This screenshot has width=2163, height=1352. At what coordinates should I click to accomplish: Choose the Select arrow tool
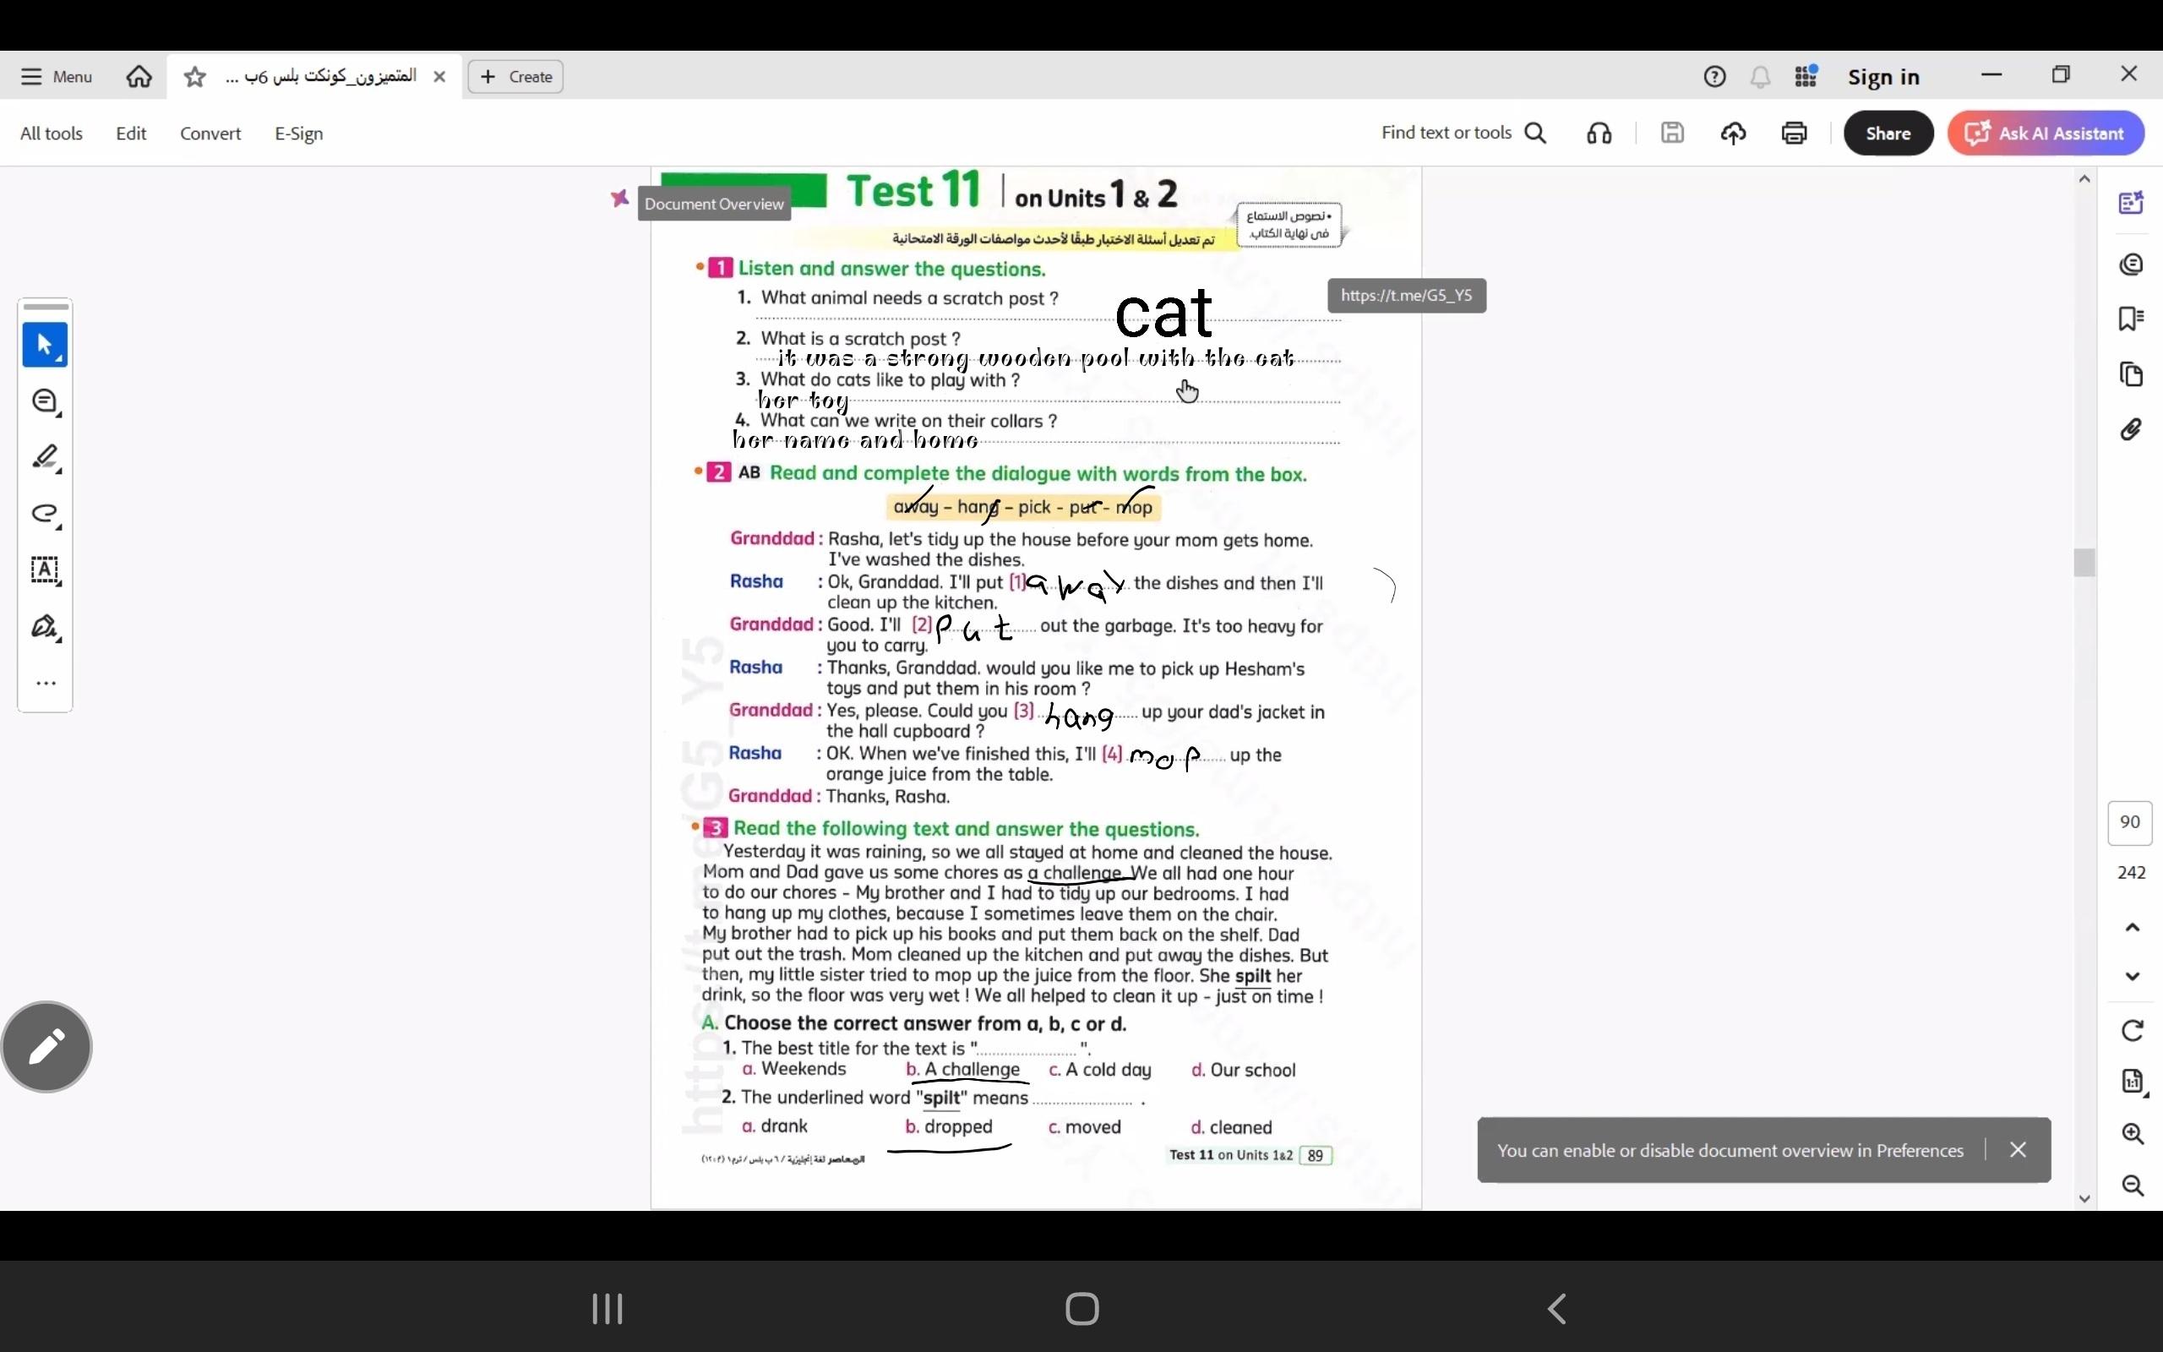45,345
